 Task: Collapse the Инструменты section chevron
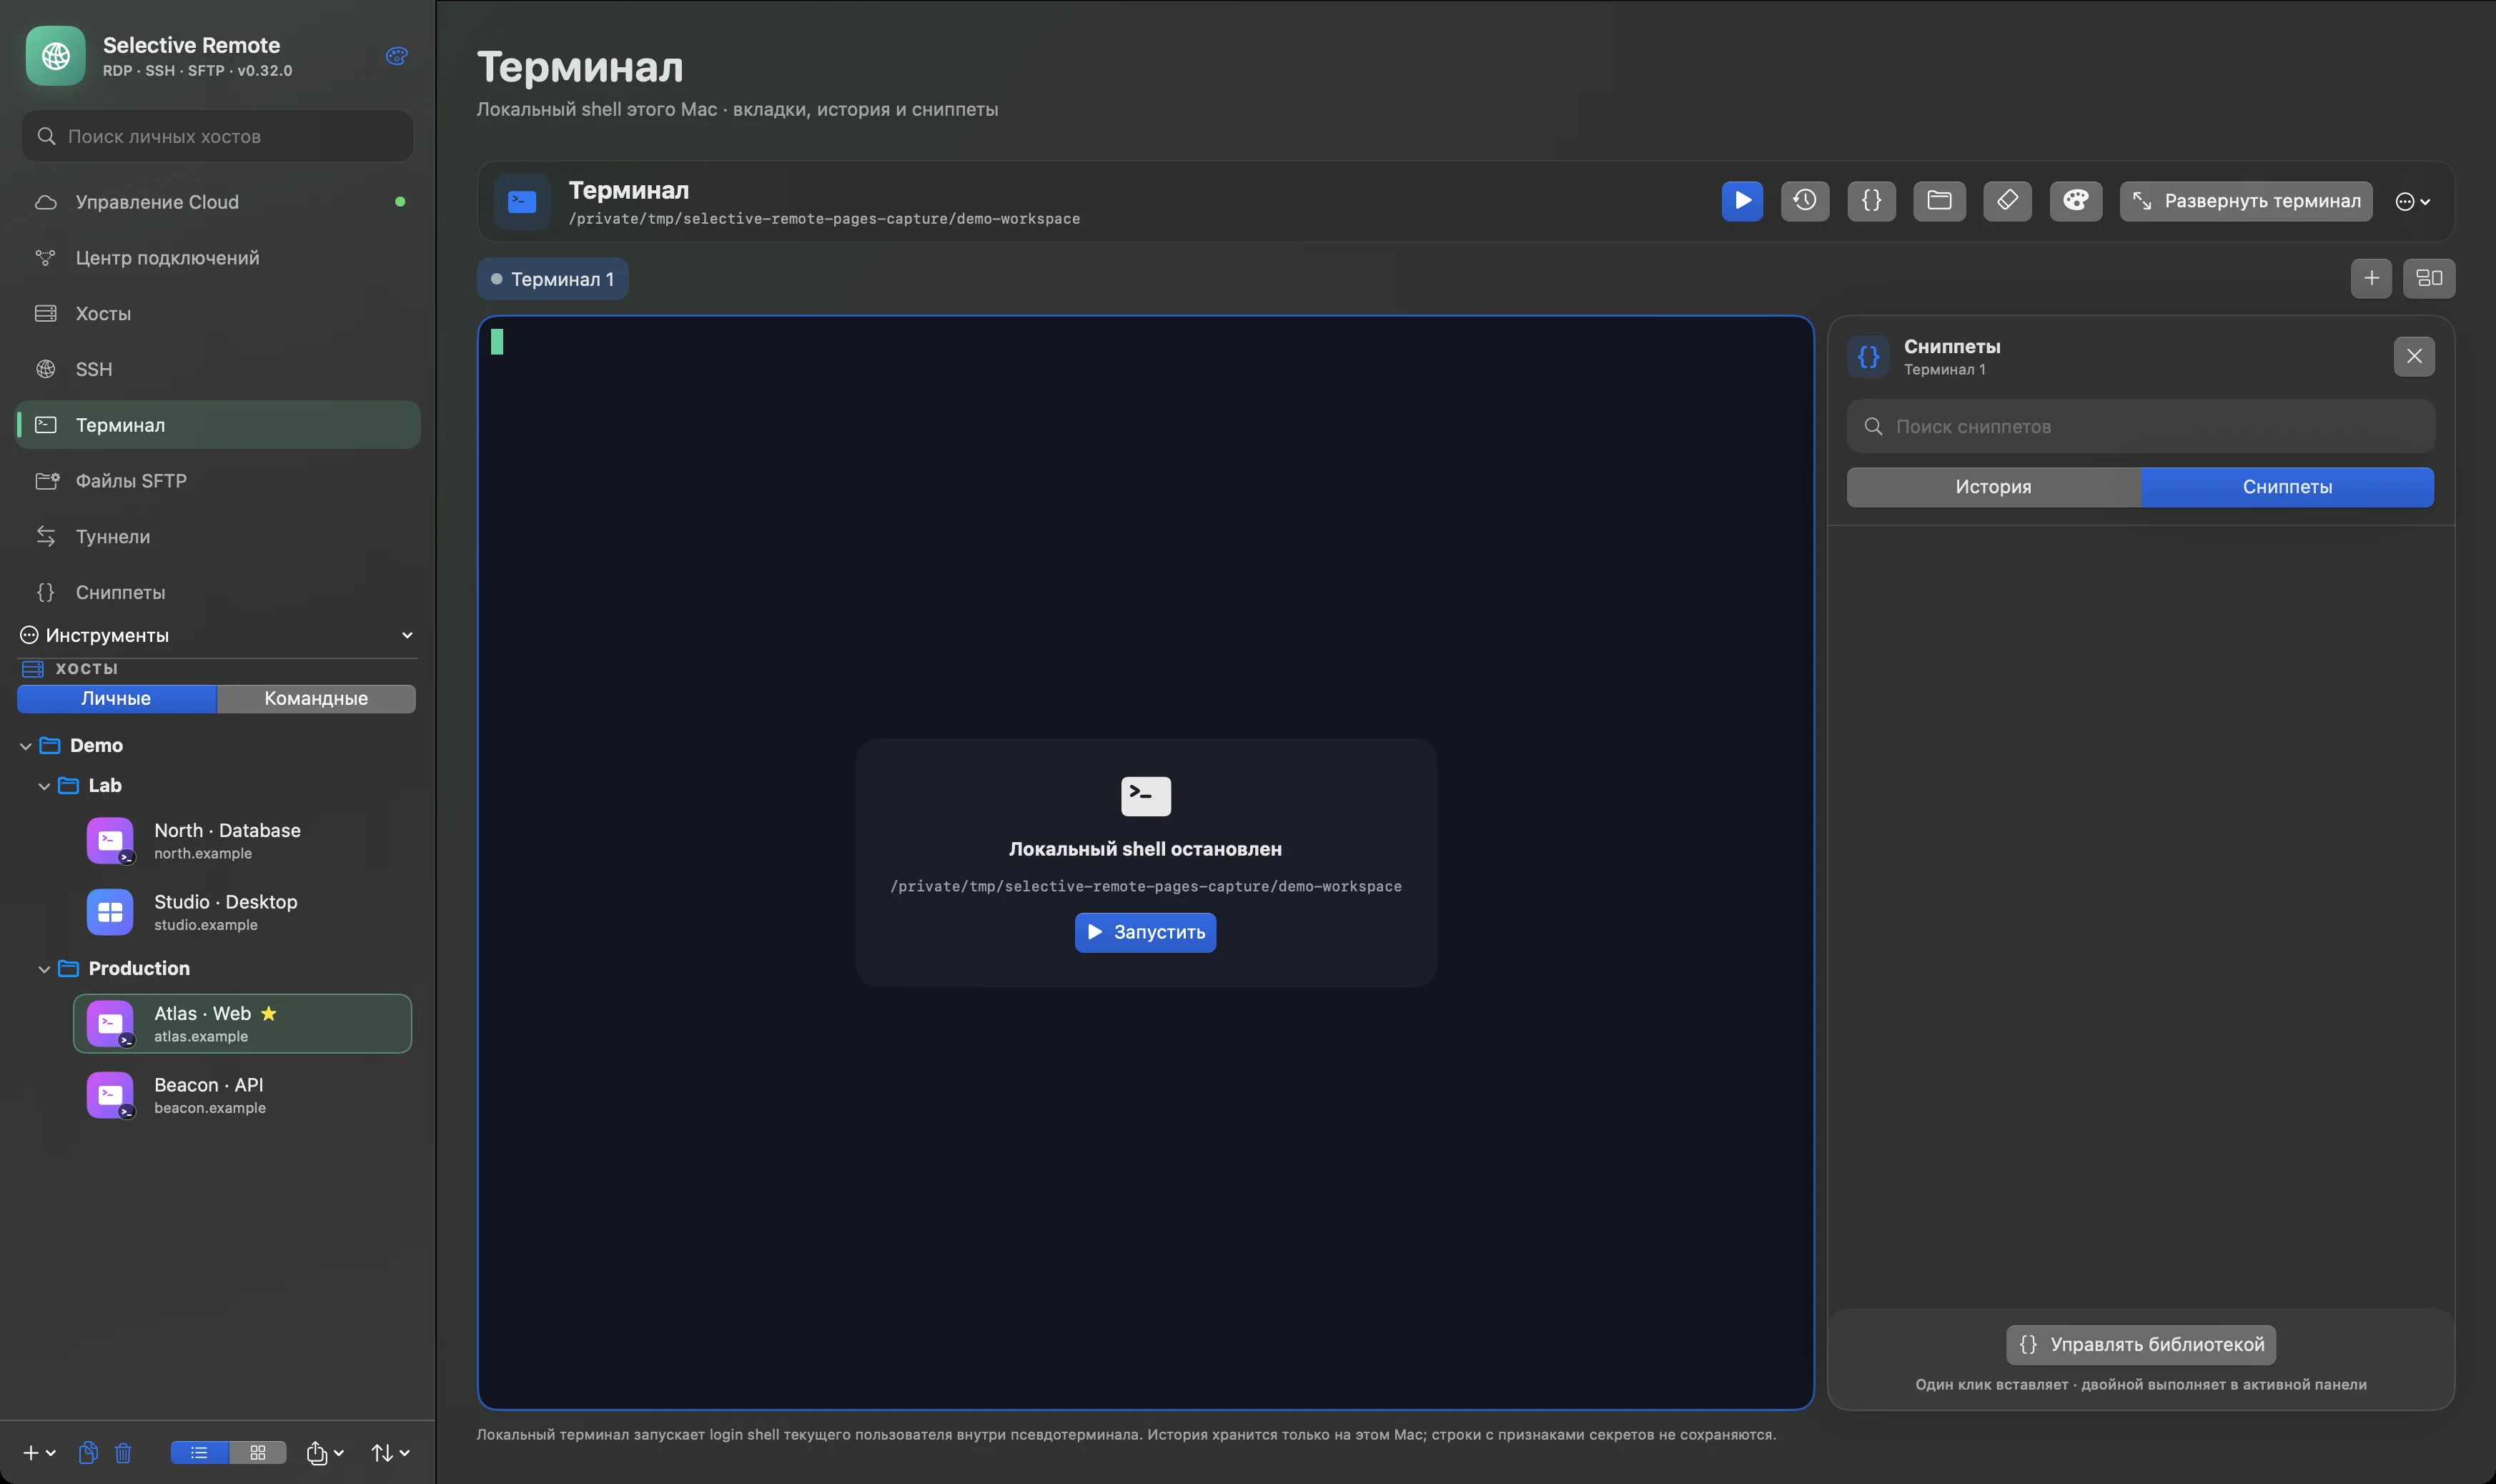(407, 635)
